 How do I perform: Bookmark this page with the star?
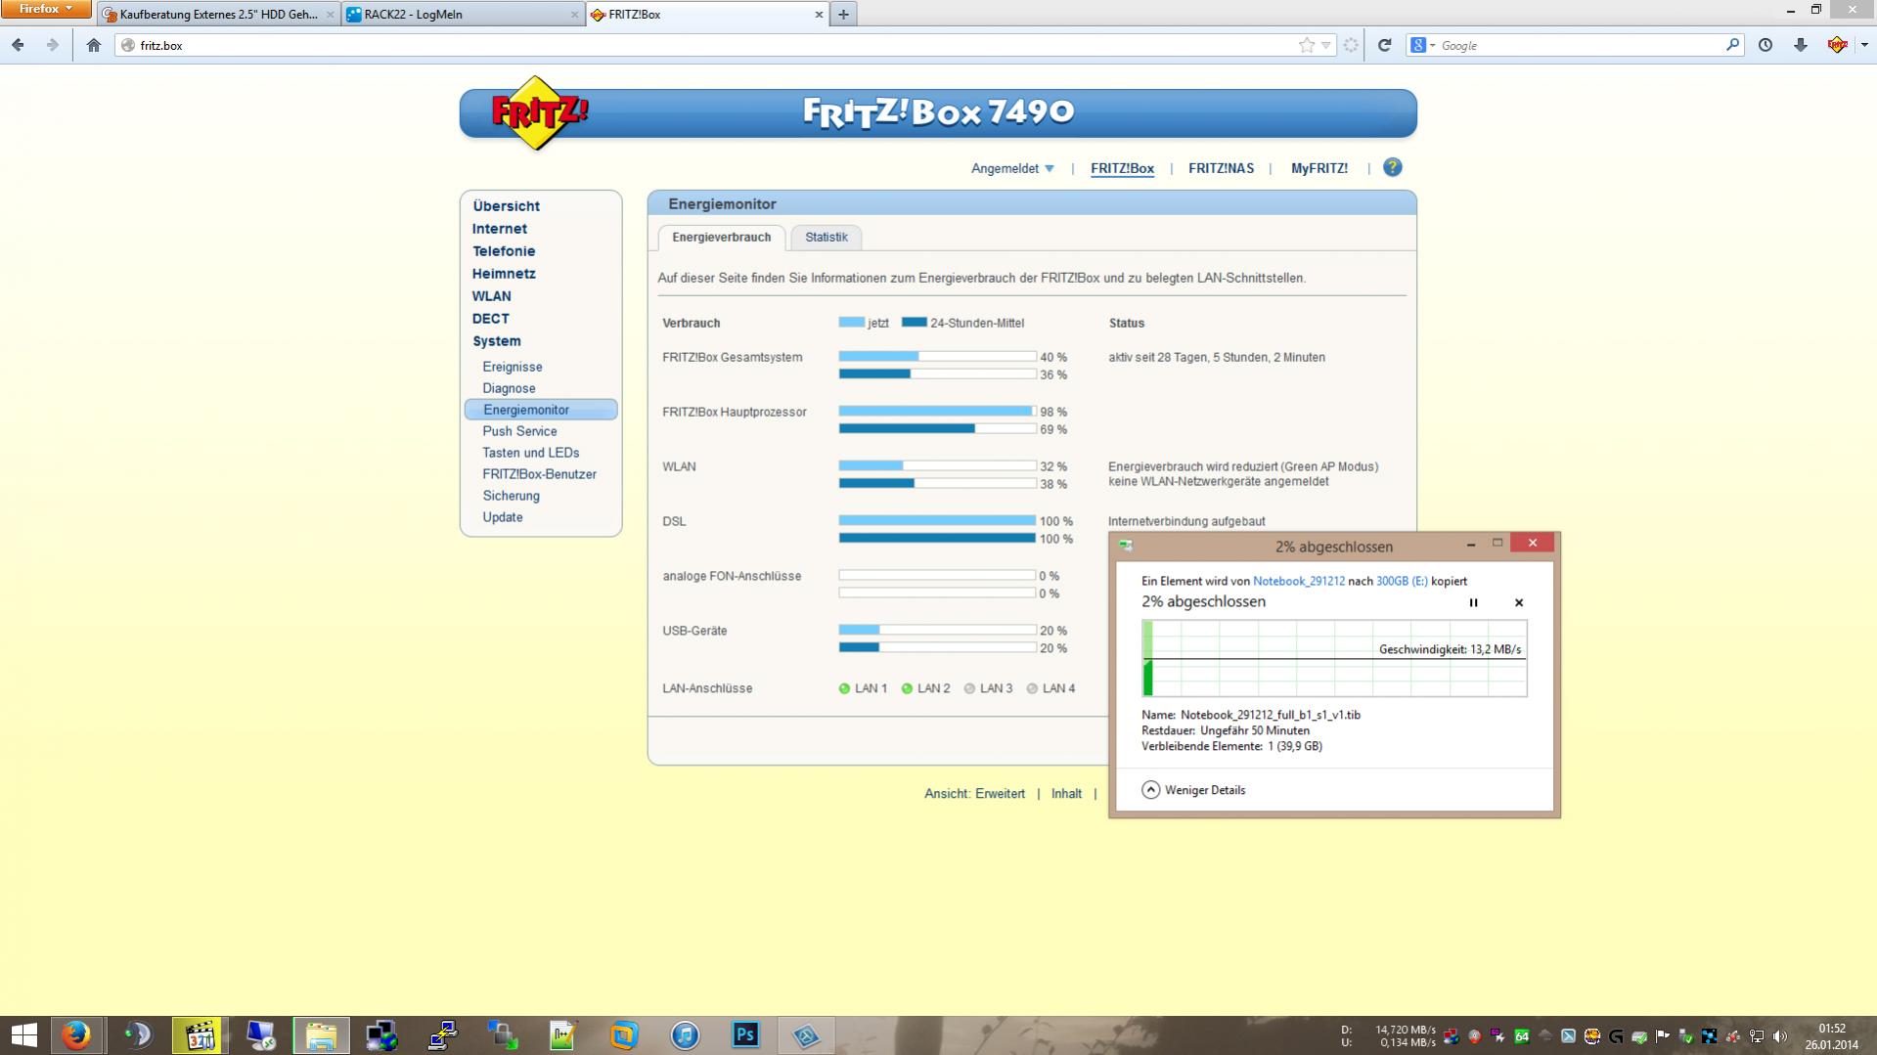click(x=1306, y=45)
